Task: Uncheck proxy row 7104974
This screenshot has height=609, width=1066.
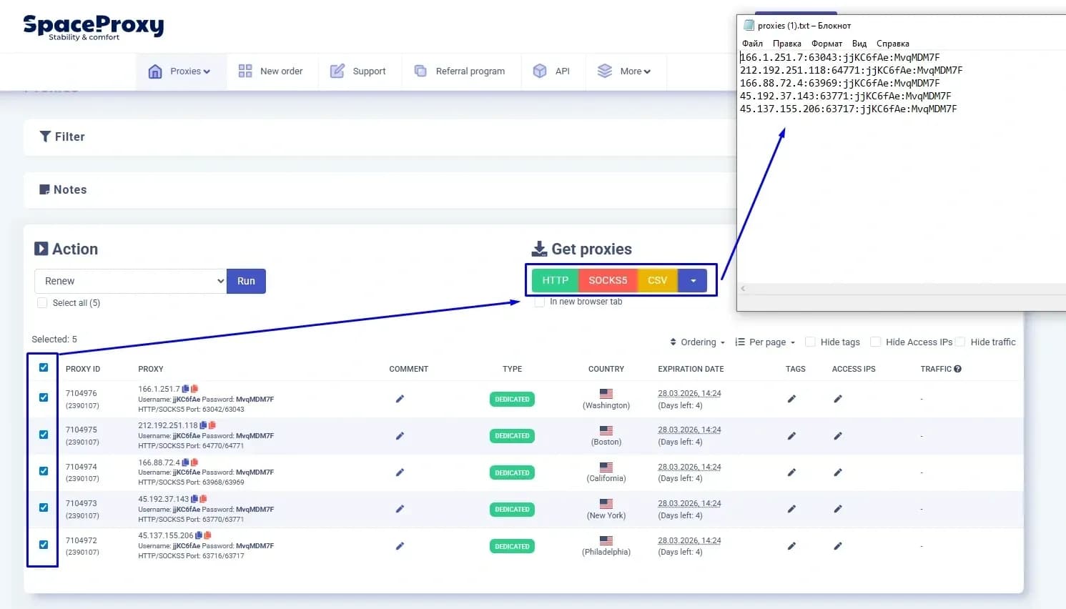Action: point(44,470)
